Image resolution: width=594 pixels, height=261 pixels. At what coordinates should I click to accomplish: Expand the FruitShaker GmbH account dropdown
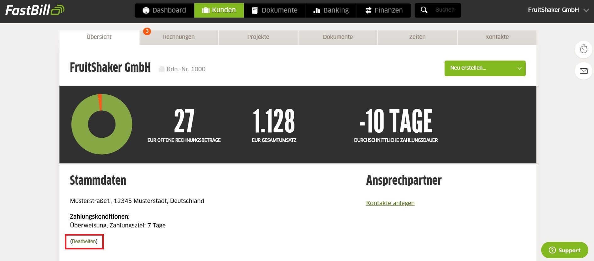pyautogui.click(x=558, y=10)
